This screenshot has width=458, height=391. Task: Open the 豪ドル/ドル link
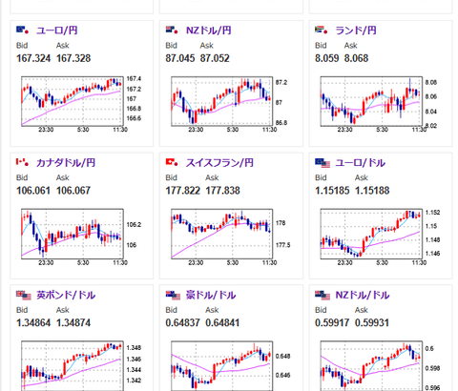click(x=211, y=295)
